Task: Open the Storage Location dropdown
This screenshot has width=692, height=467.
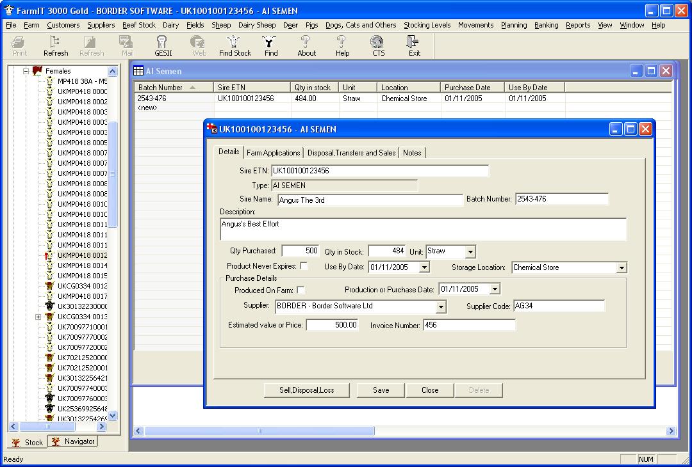Action: [622, 267]
